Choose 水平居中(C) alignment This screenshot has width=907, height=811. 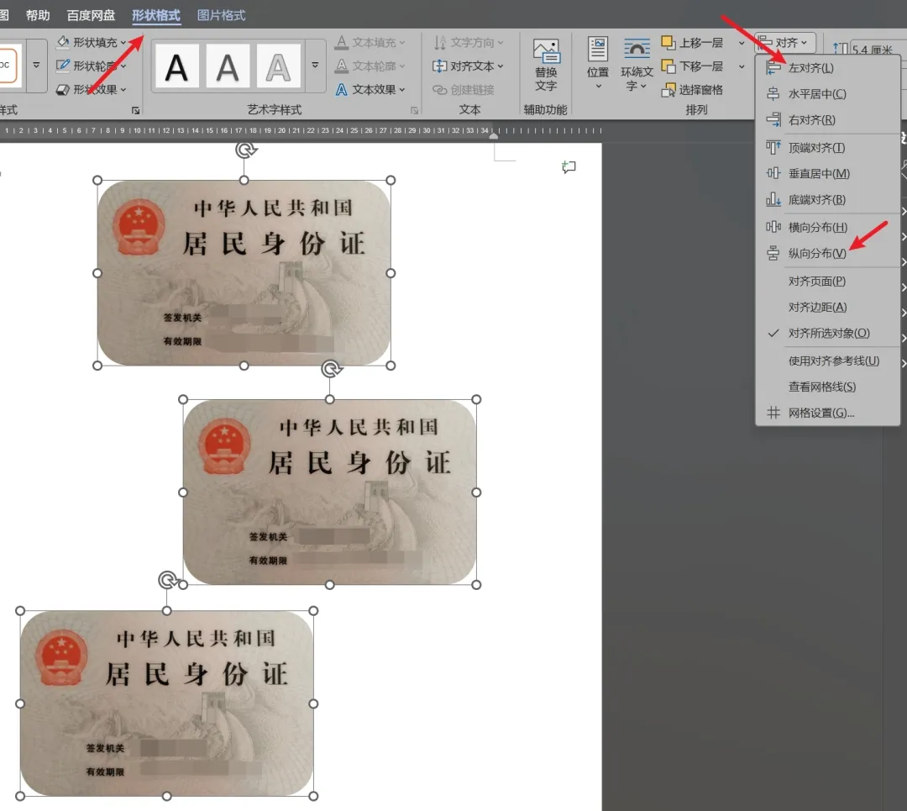(828, 94)
